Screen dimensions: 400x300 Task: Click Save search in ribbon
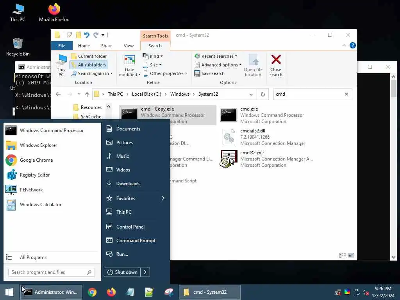click(209, 73)
